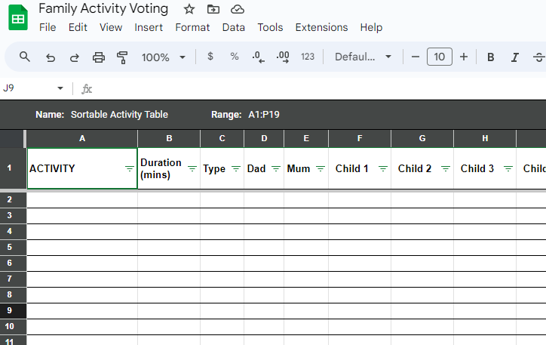Open the ACTIVITY column filter
546x345 pixels.
point(129,169)
